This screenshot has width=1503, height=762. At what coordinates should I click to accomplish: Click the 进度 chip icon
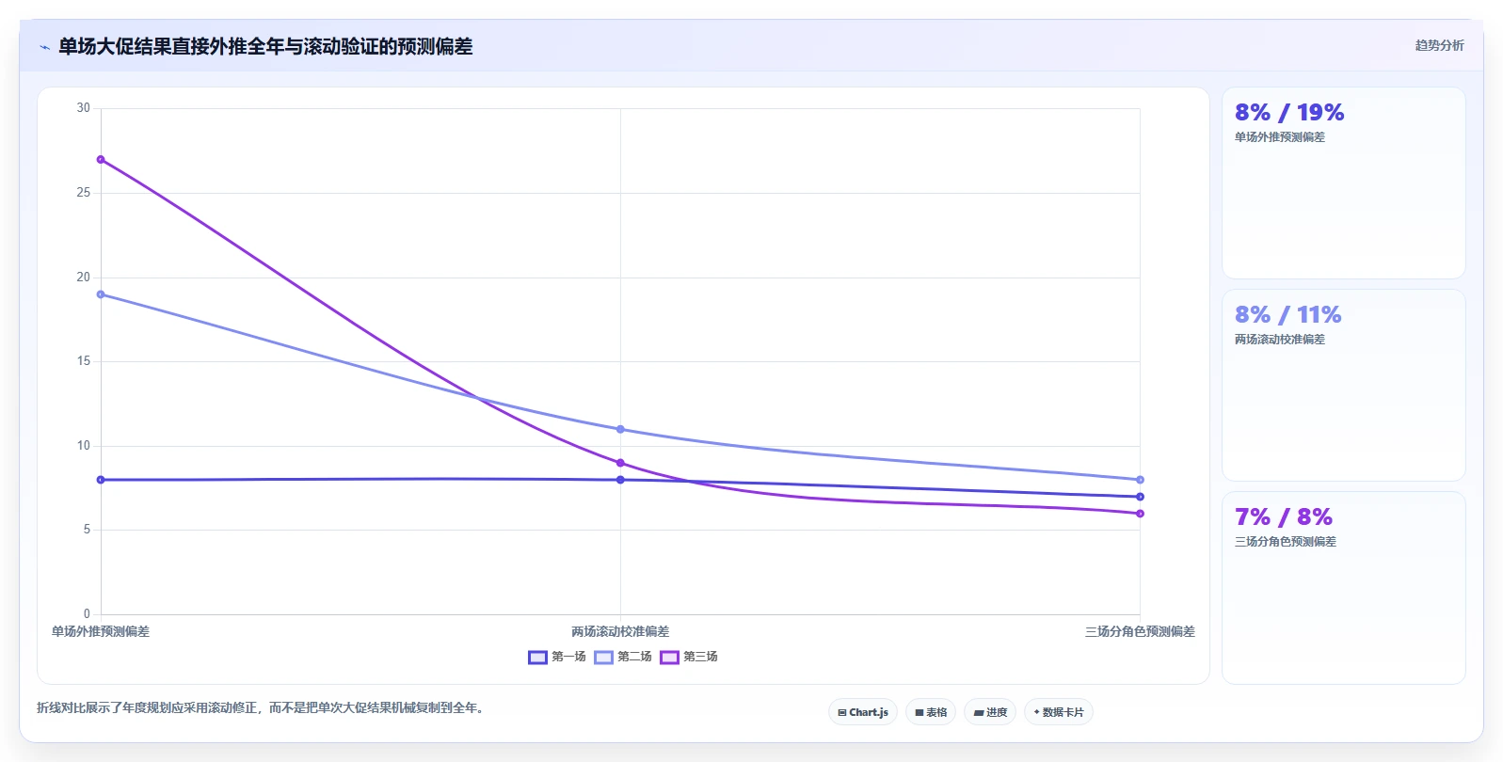pyautogui.click(x=979, y=713)
